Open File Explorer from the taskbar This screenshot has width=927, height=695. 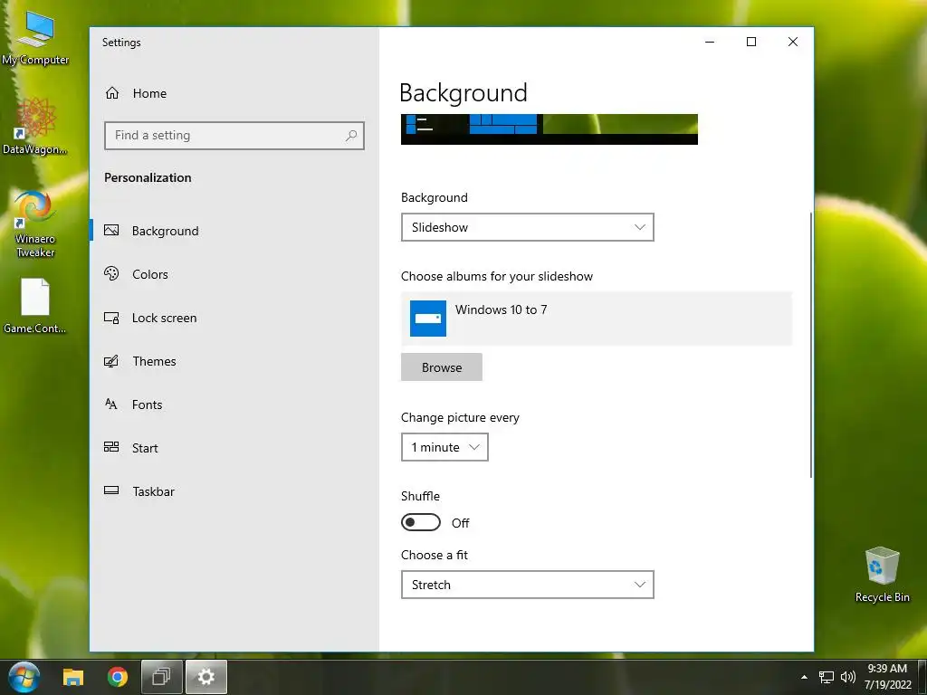pos(73,677)
